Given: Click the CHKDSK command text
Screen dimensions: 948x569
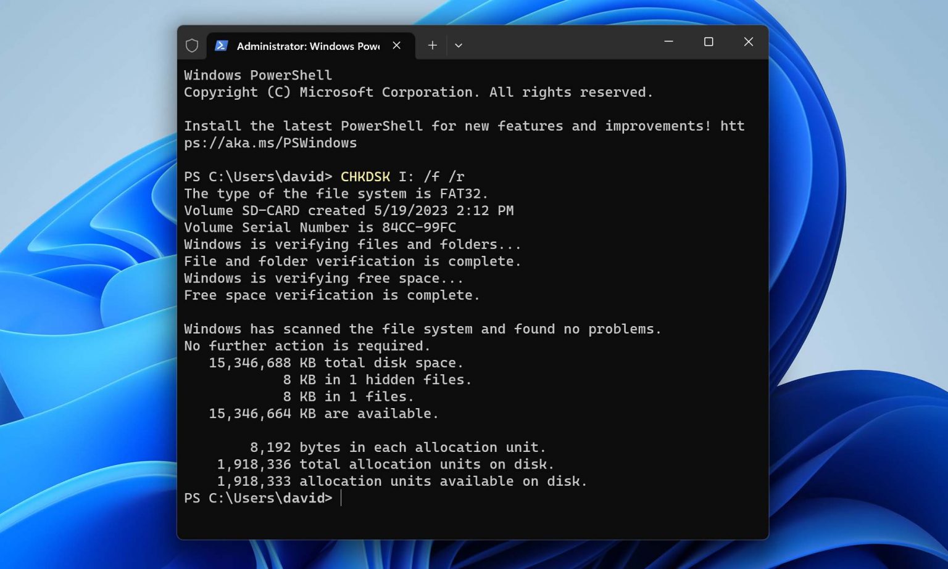Looking at the screenshot, I should click(365, 177).
